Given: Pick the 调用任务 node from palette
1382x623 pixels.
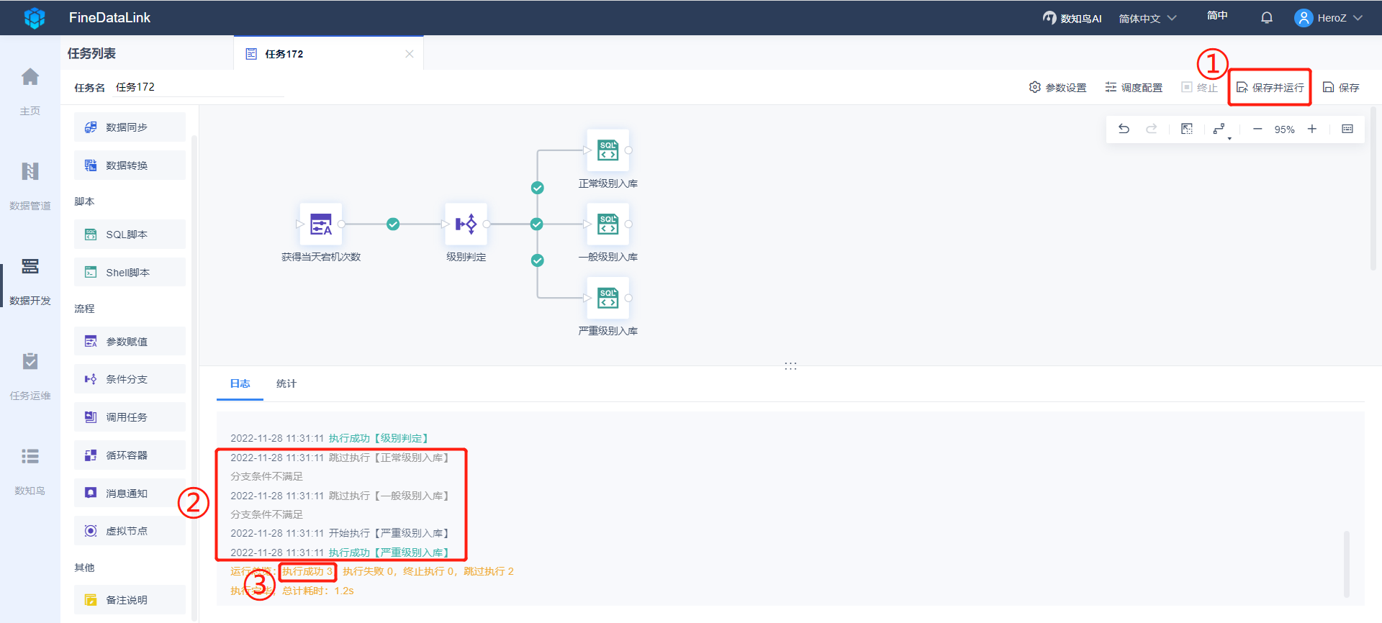Looking at the screenshot, I should [130, 417].
